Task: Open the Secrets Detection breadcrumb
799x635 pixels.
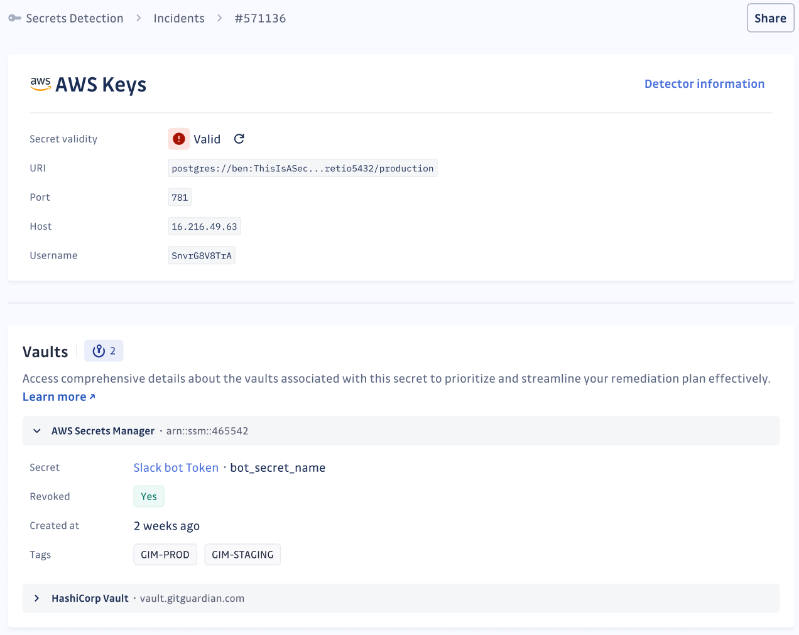Action: [x=75, y=18]
